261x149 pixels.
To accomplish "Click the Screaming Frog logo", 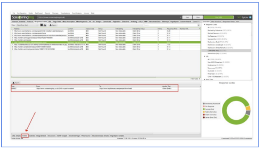I will [23, 17].
